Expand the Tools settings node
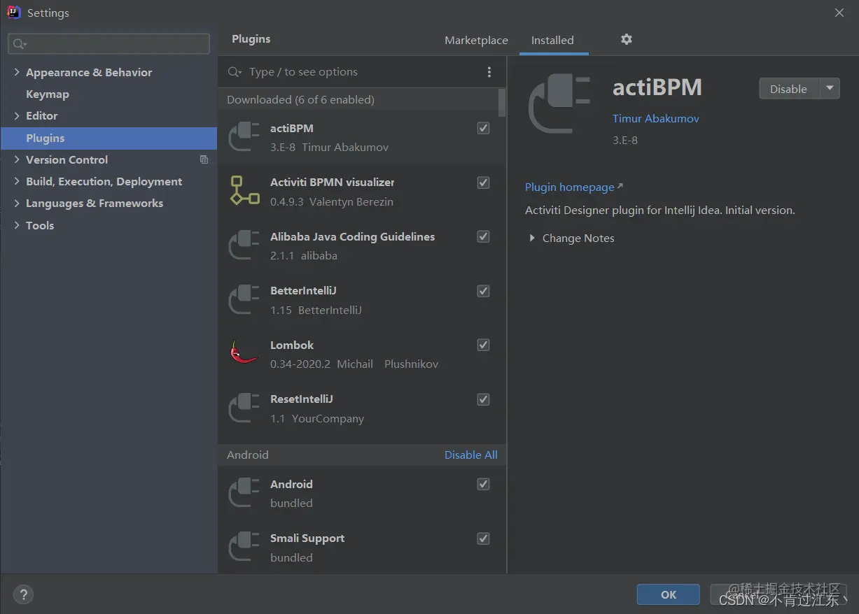 [17, 225]
